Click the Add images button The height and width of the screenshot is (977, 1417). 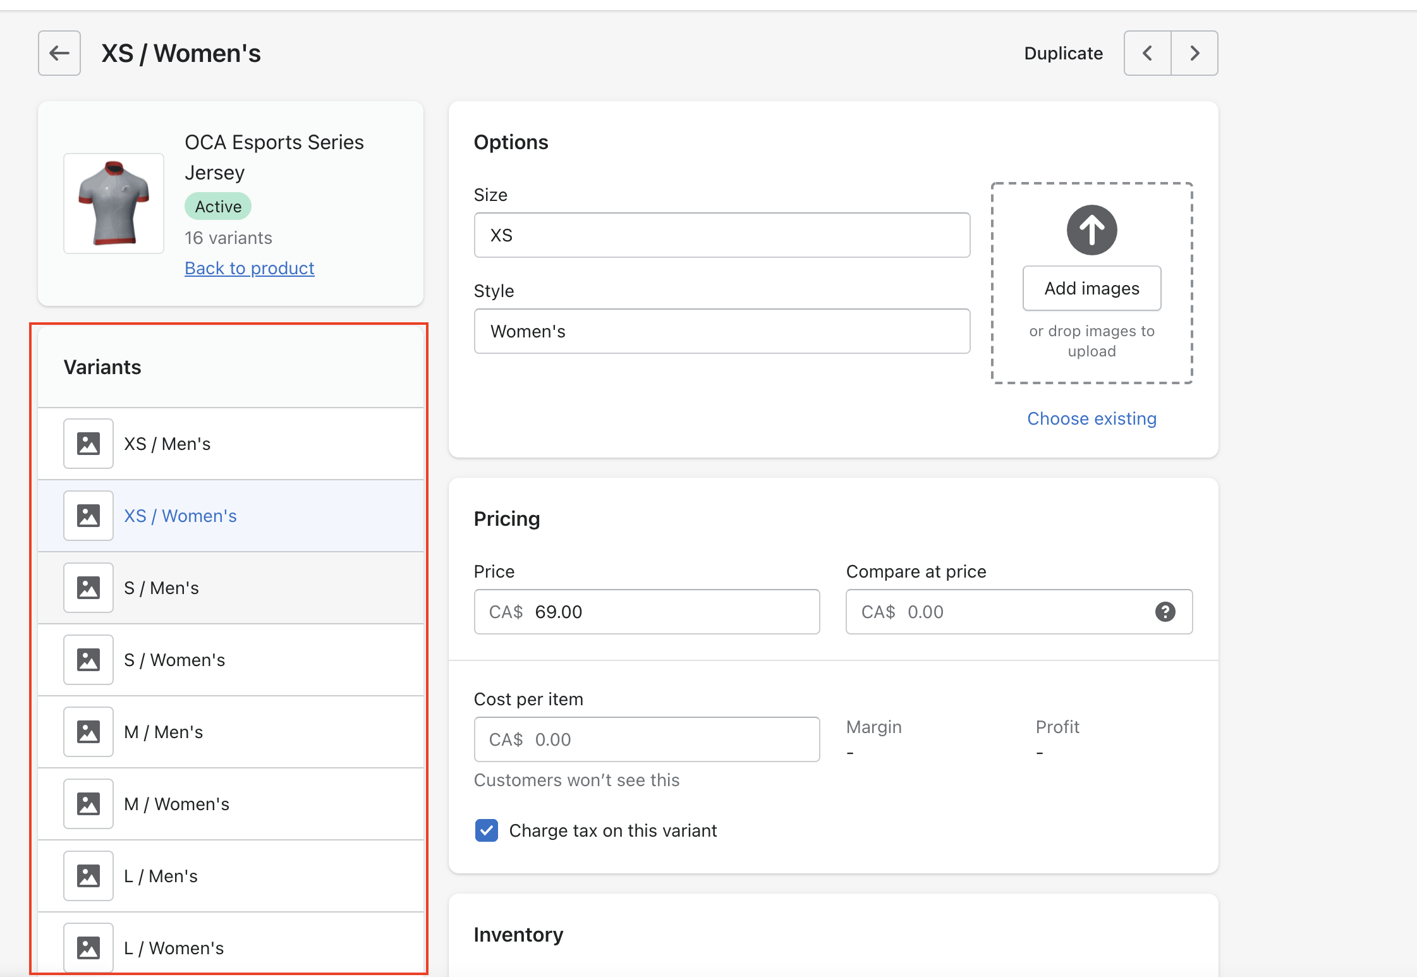coord(1092,288)
